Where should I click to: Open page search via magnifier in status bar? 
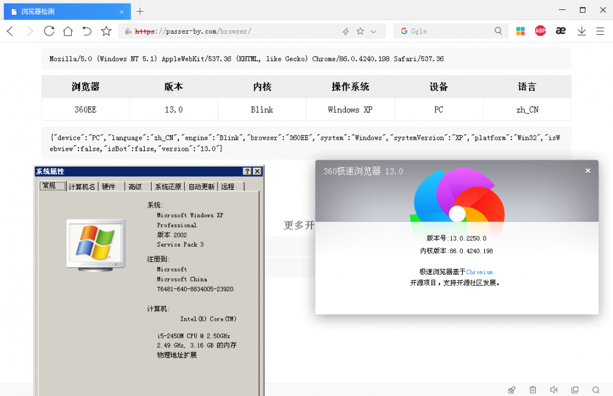point(596,390)
